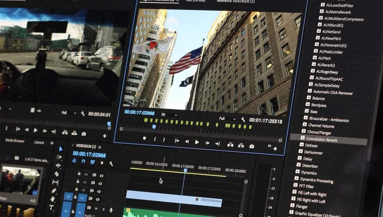The width and height of the screenshot is (383, 217).
Task: Open the Program monitor button editor plus
Action: (275, 148)
